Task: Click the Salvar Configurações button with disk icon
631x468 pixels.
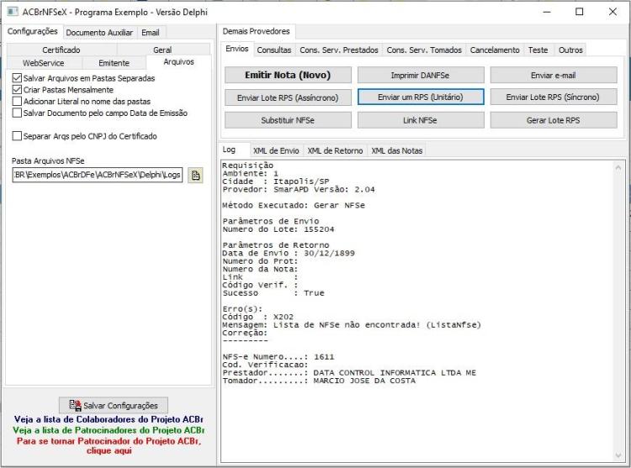Action: click(113, 405)
